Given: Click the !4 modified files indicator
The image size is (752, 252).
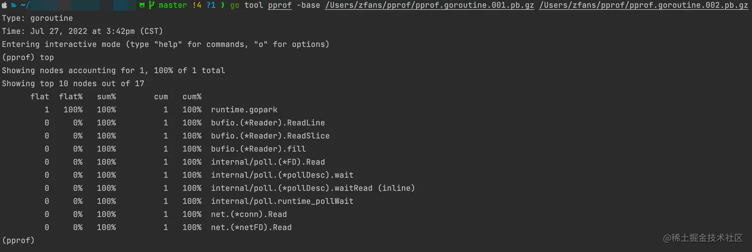Looking at the screenshot, I should coord(196,5).
